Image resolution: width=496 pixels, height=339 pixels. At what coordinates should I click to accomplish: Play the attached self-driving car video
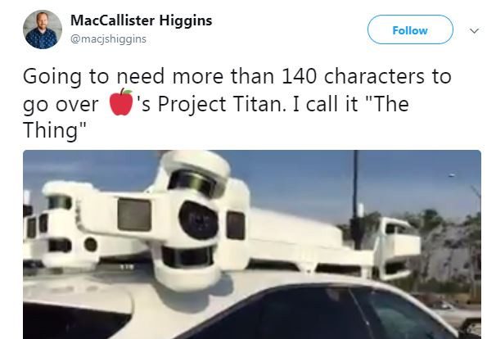[x=252, y=244]
